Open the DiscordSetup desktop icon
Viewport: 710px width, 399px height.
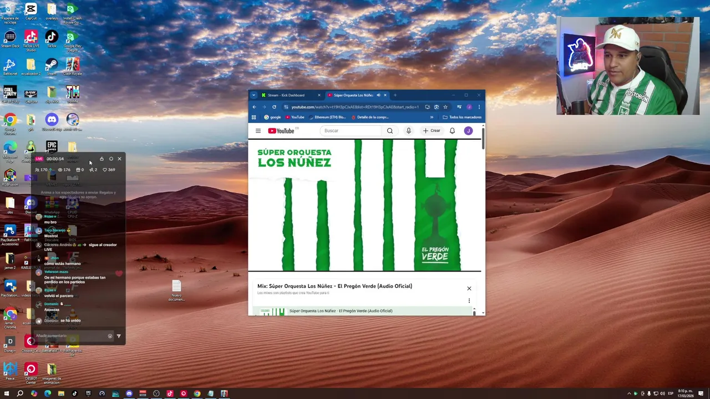tap(52, 122)
